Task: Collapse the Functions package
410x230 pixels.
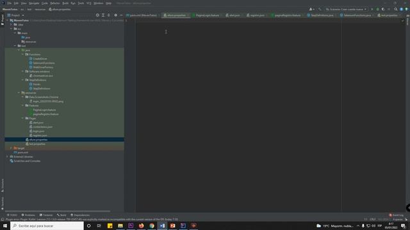Action: tap(23, 54)
